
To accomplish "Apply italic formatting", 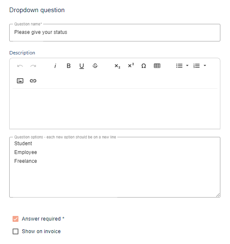I will pos(55,66).
